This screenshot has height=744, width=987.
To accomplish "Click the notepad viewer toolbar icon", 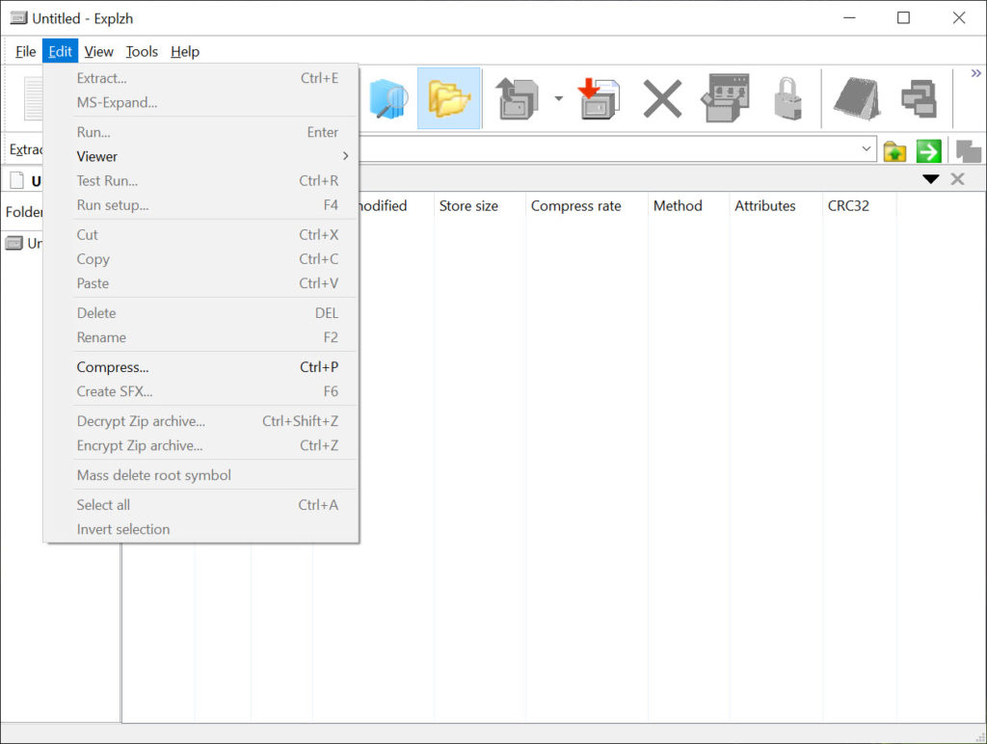I will [856, 98].
